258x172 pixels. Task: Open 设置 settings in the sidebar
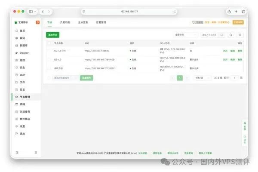(x=22, y=126)
